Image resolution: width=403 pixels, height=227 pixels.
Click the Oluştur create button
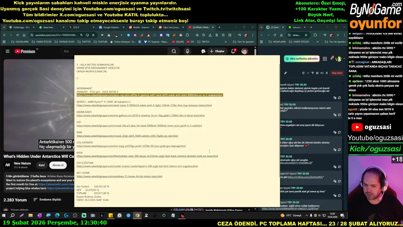coord(217,51)
